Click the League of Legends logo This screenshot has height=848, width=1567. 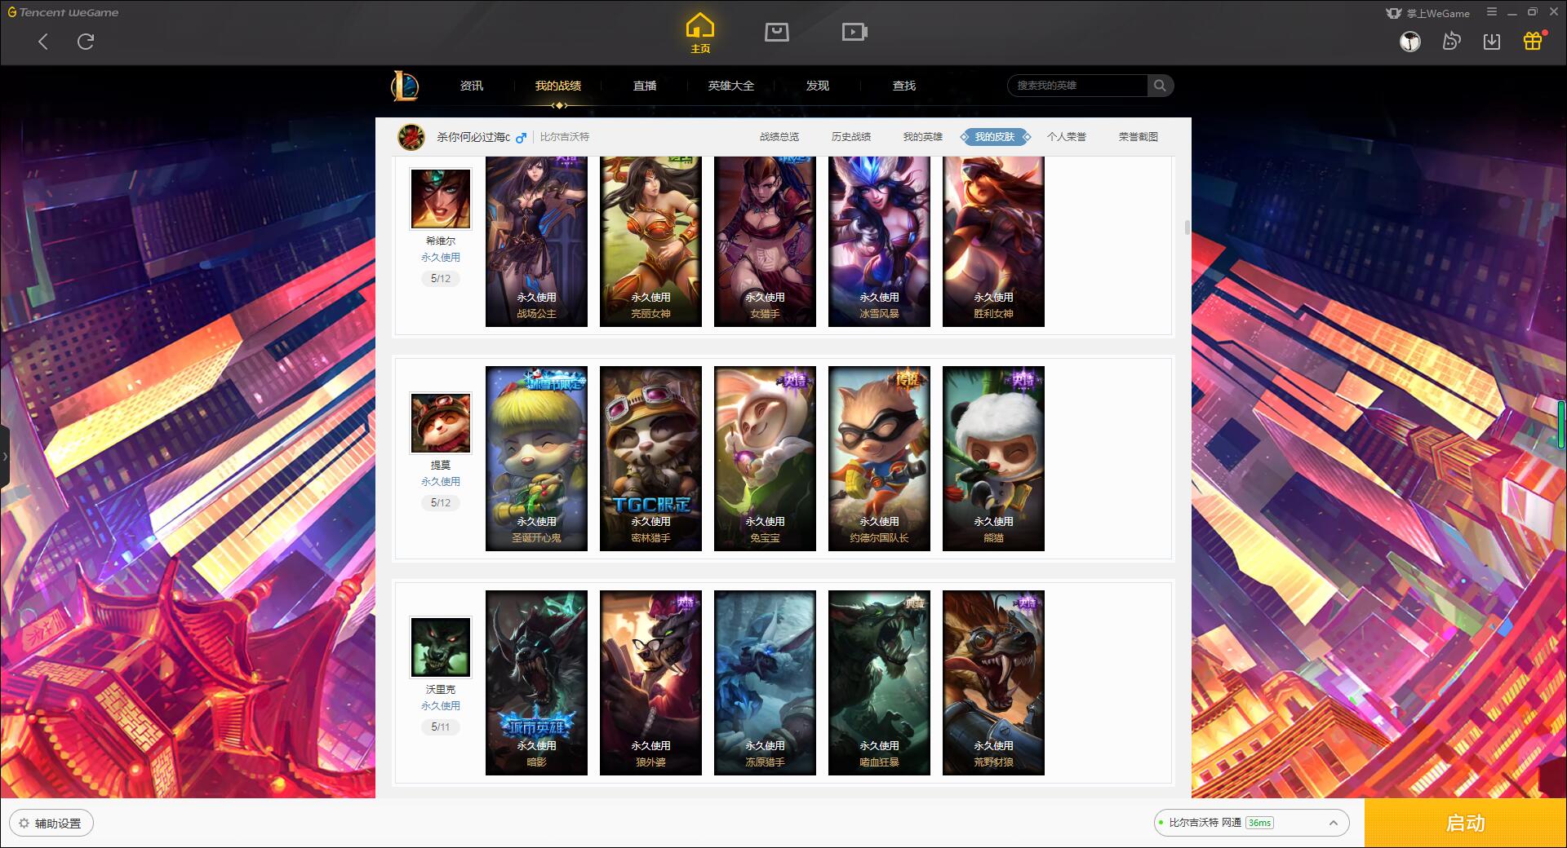point(406,86)
